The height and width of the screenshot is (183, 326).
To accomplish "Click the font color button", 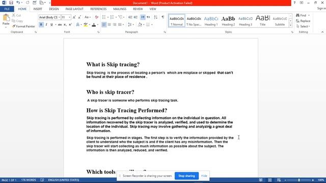I will (x=94, y=25).
